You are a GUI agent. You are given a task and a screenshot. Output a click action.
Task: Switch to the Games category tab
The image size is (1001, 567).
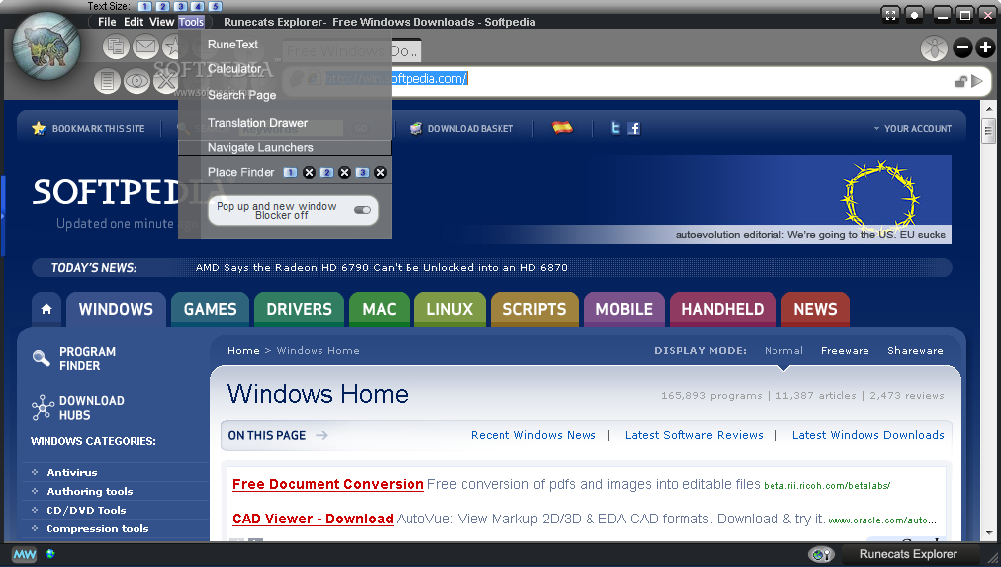(210, 309)
